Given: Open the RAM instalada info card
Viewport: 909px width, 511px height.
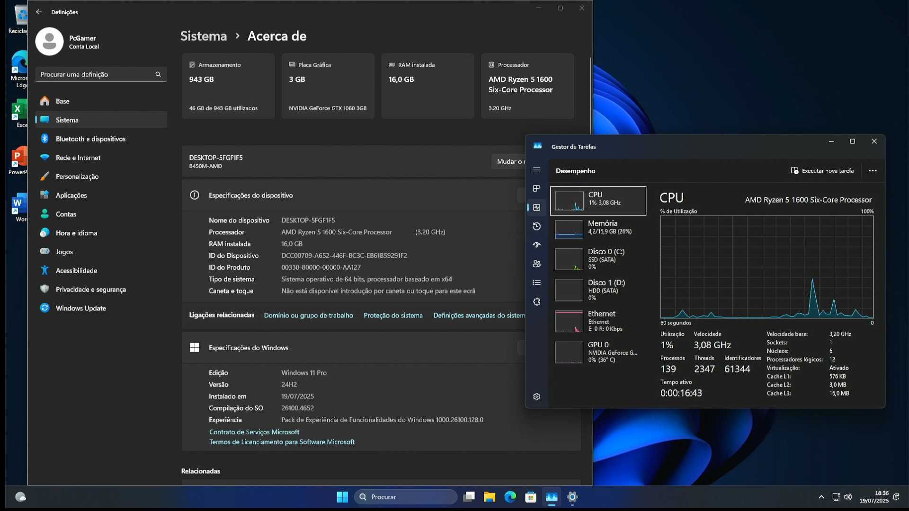Looking at the screenshot, I should click(428, 86).
